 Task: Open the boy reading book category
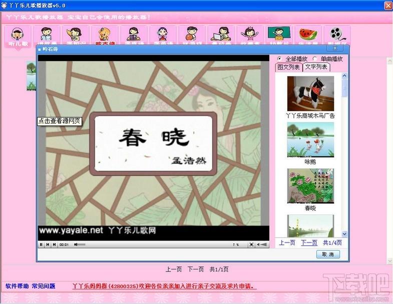[x=47, y=35]
